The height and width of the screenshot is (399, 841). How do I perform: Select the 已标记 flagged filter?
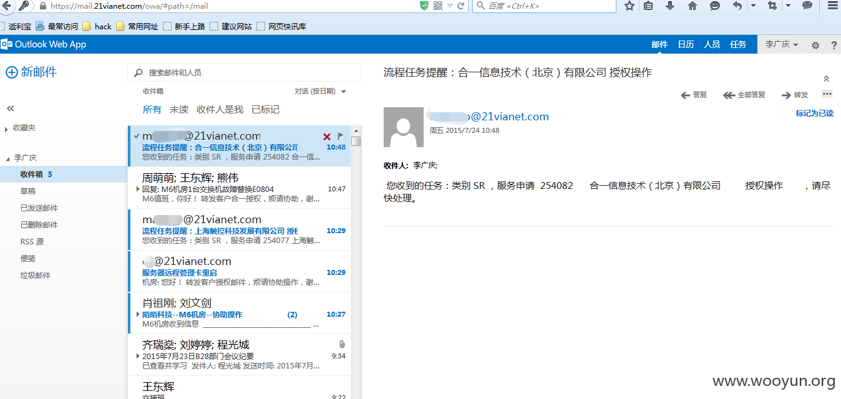(x=265, y=110)
